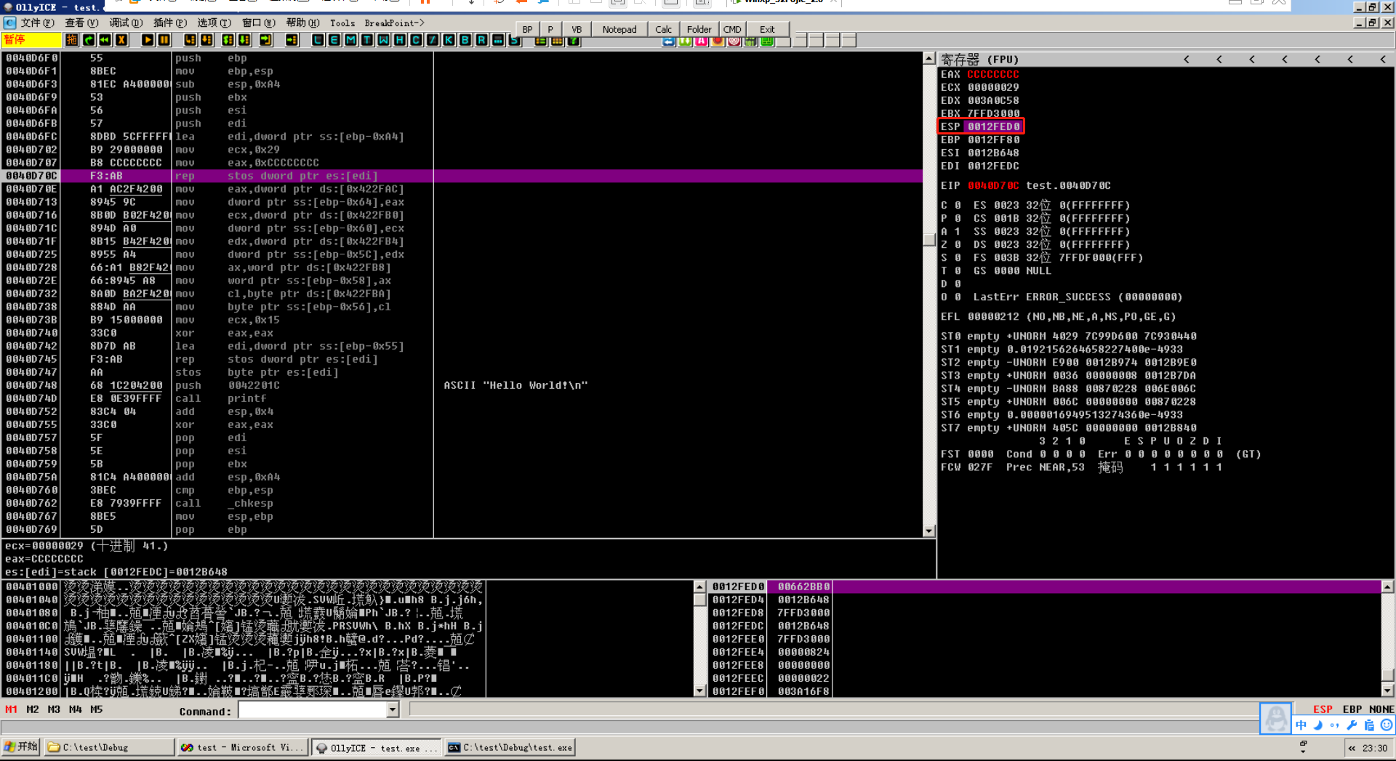The image size is (1396, 761).
Task: Open Handles window via H icon
Action: pyautogui.click(x=400, y=40)
